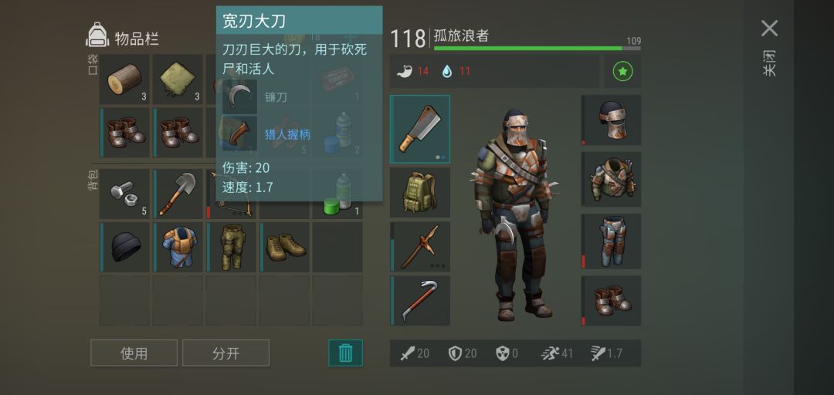
Task: Tap the equipped rusty helmet slot
Action: [611, 120]
